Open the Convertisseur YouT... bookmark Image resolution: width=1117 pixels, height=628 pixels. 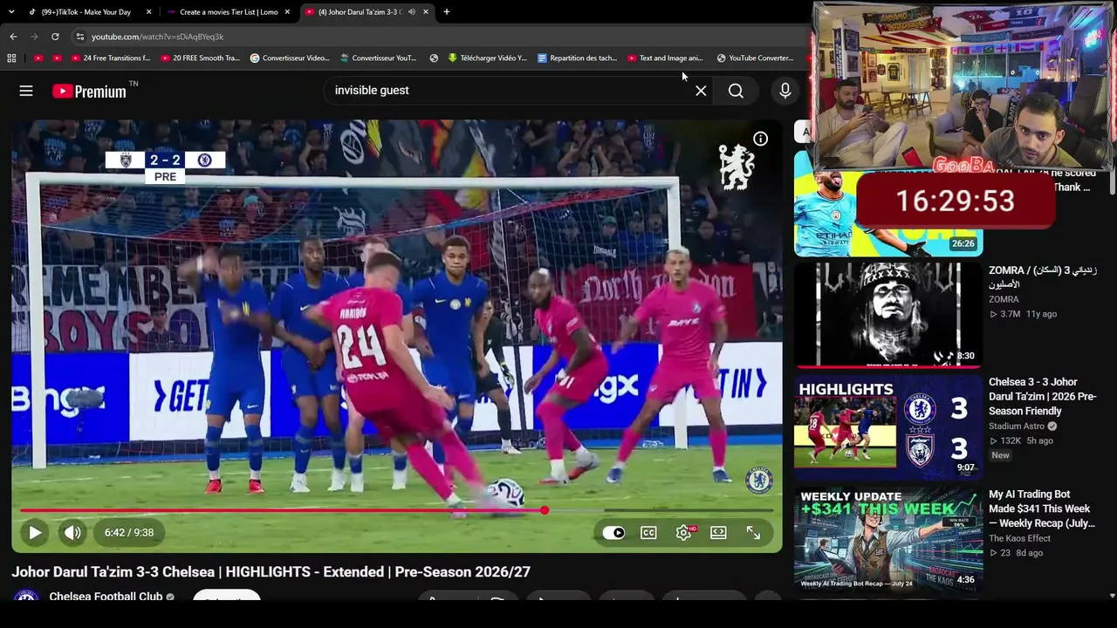pyautogui.click(x=379, y=58)
